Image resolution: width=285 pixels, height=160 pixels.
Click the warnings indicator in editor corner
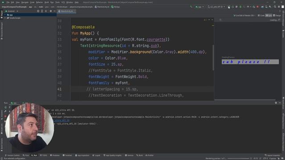point(205,20)
